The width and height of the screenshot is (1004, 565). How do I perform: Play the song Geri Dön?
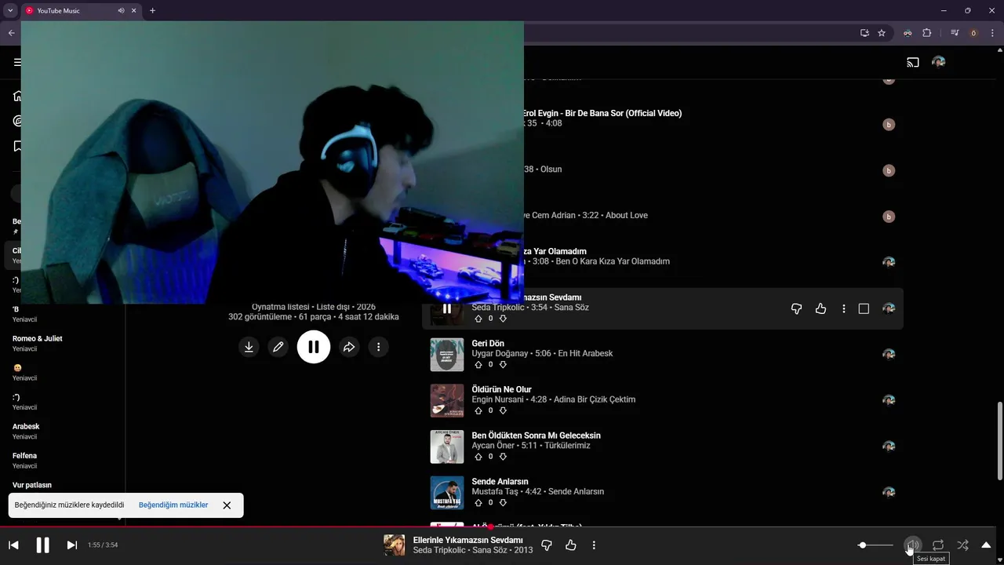click(x=488, y=344)
